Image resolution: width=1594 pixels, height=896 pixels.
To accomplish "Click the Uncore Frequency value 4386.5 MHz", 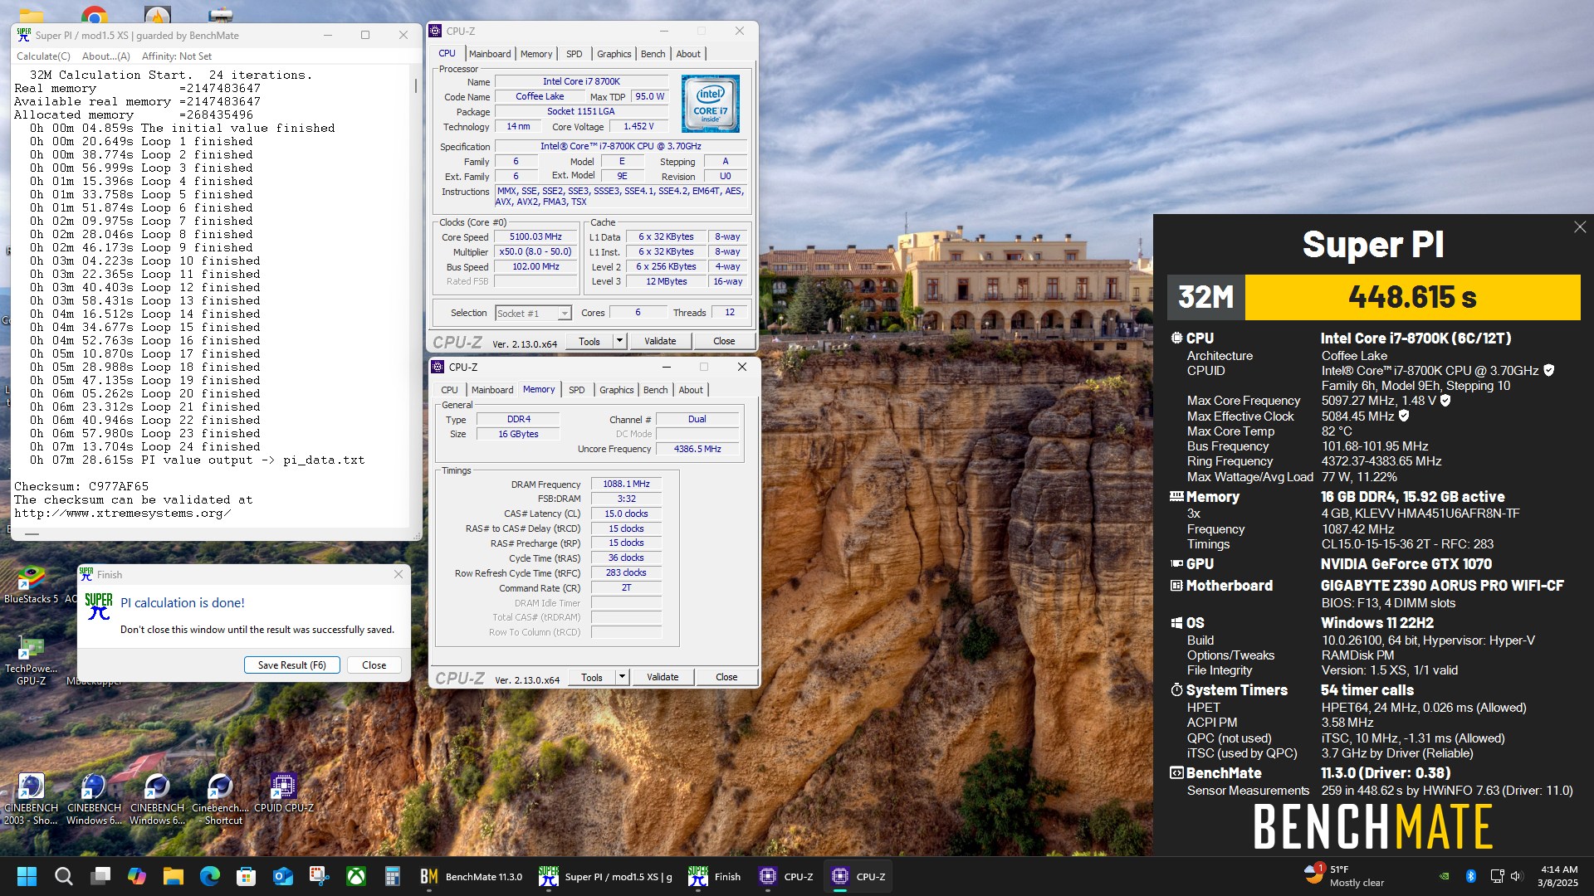I will click(x=697, y=449).
